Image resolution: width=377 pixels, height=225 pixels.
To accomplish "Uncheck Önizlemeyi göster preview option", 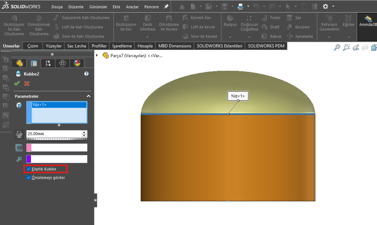I will coord(29,178).
